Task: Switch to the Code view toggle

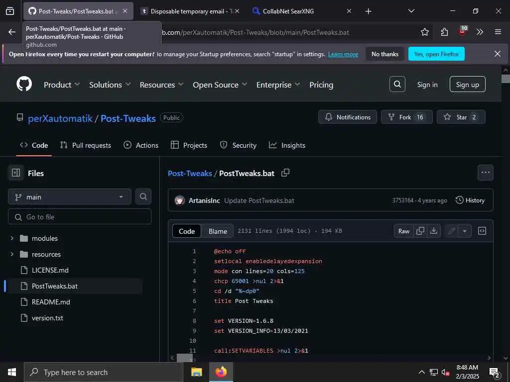Action: click(x=187, y=231)
